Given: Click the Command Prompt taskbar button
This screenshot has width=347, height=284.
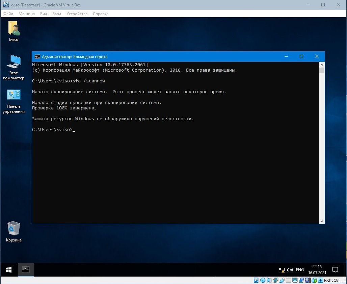Looking at the screenshot, I should pyautogui.click(x=26, y=269).
